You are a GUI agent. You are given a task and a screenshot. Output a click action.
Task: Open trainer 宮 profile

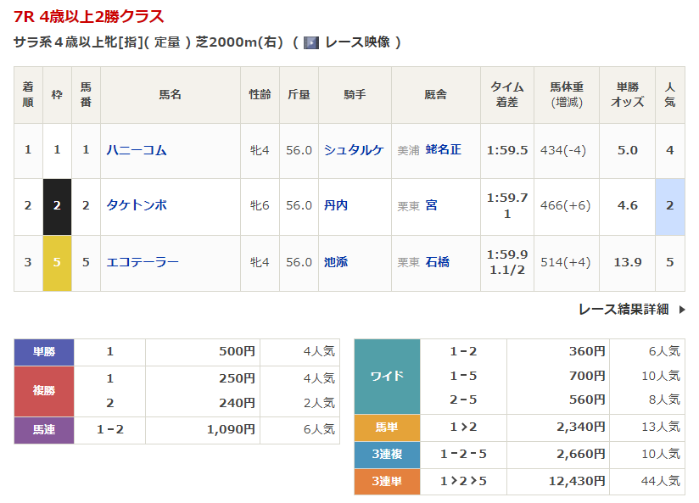pos(431,205)
